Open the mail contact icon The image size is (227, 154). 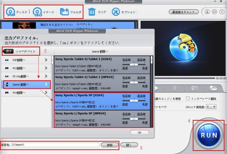(x=215, y=12)
